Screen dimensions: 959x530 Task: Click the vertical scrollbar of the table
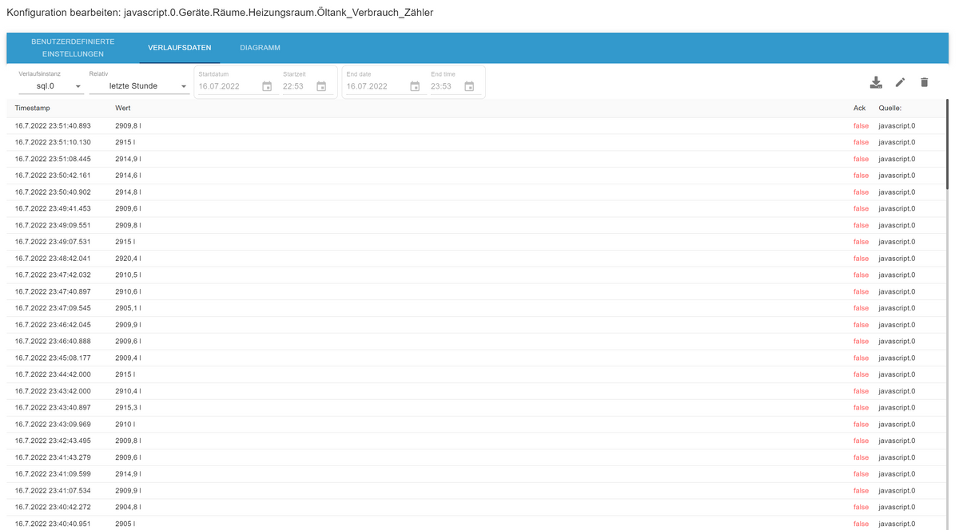[x=948, y=144]
